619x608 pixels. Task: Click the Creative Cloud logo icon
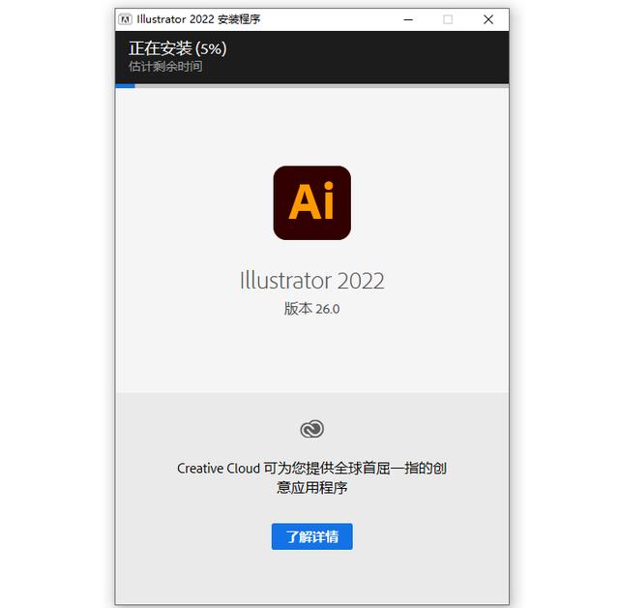tap(311, 429)
